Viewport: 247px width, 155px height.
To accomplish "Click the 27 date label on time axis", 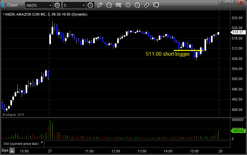I will pos(50,151).
